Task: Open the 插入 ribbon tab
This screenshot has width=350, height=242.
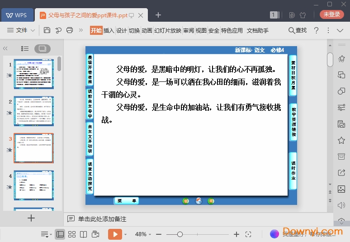Action: pyautogui.click(x=109, y=30)
